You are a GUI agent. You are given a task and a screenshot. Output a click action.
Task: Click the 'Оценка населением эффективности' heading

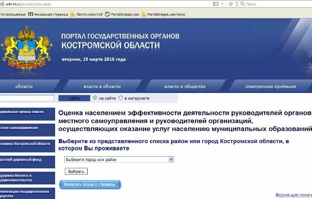tap(185, 121)
